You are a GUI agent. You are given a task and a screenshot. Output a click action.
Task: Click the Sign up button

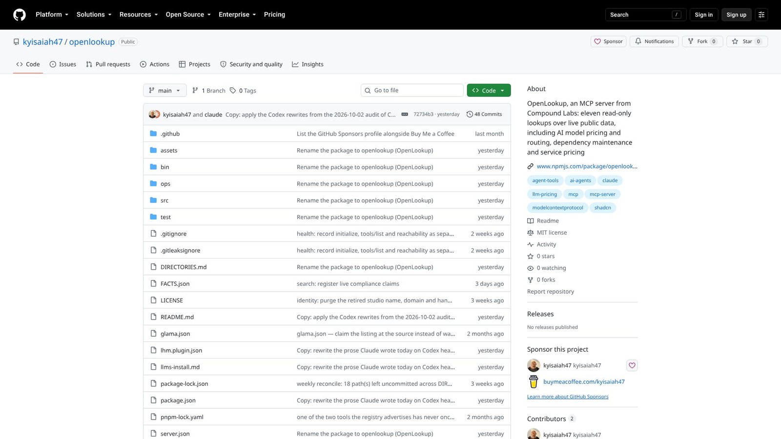736,15
